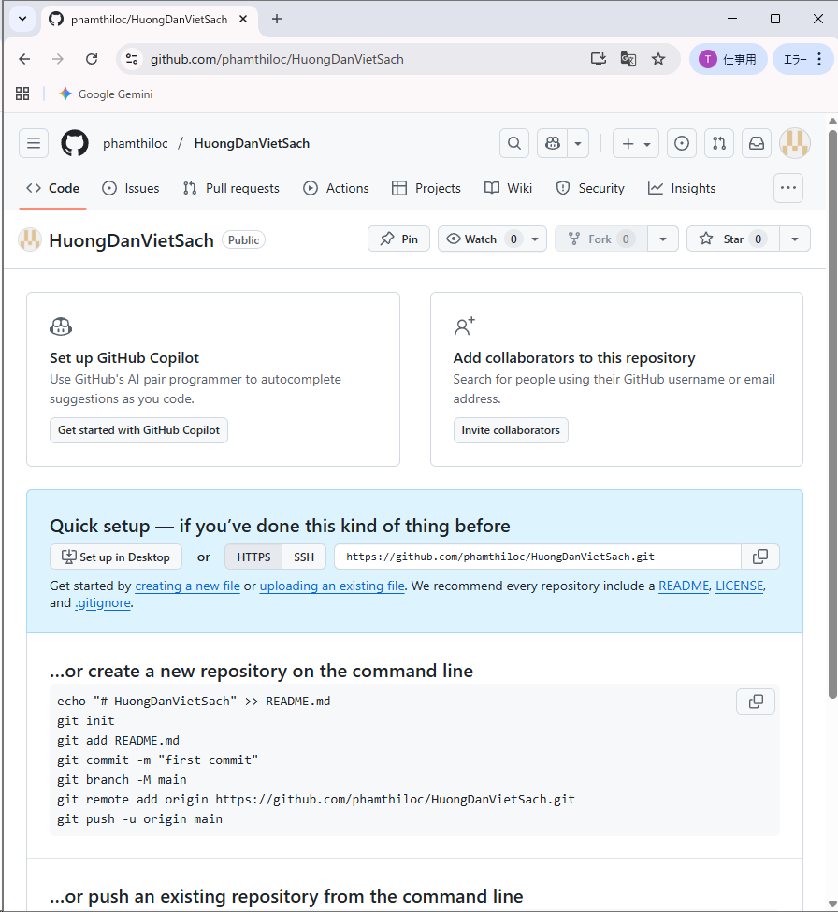Open the notifications inbox icon
The height and width of the screenshot is (912, 838).
[x=757, y=143]
